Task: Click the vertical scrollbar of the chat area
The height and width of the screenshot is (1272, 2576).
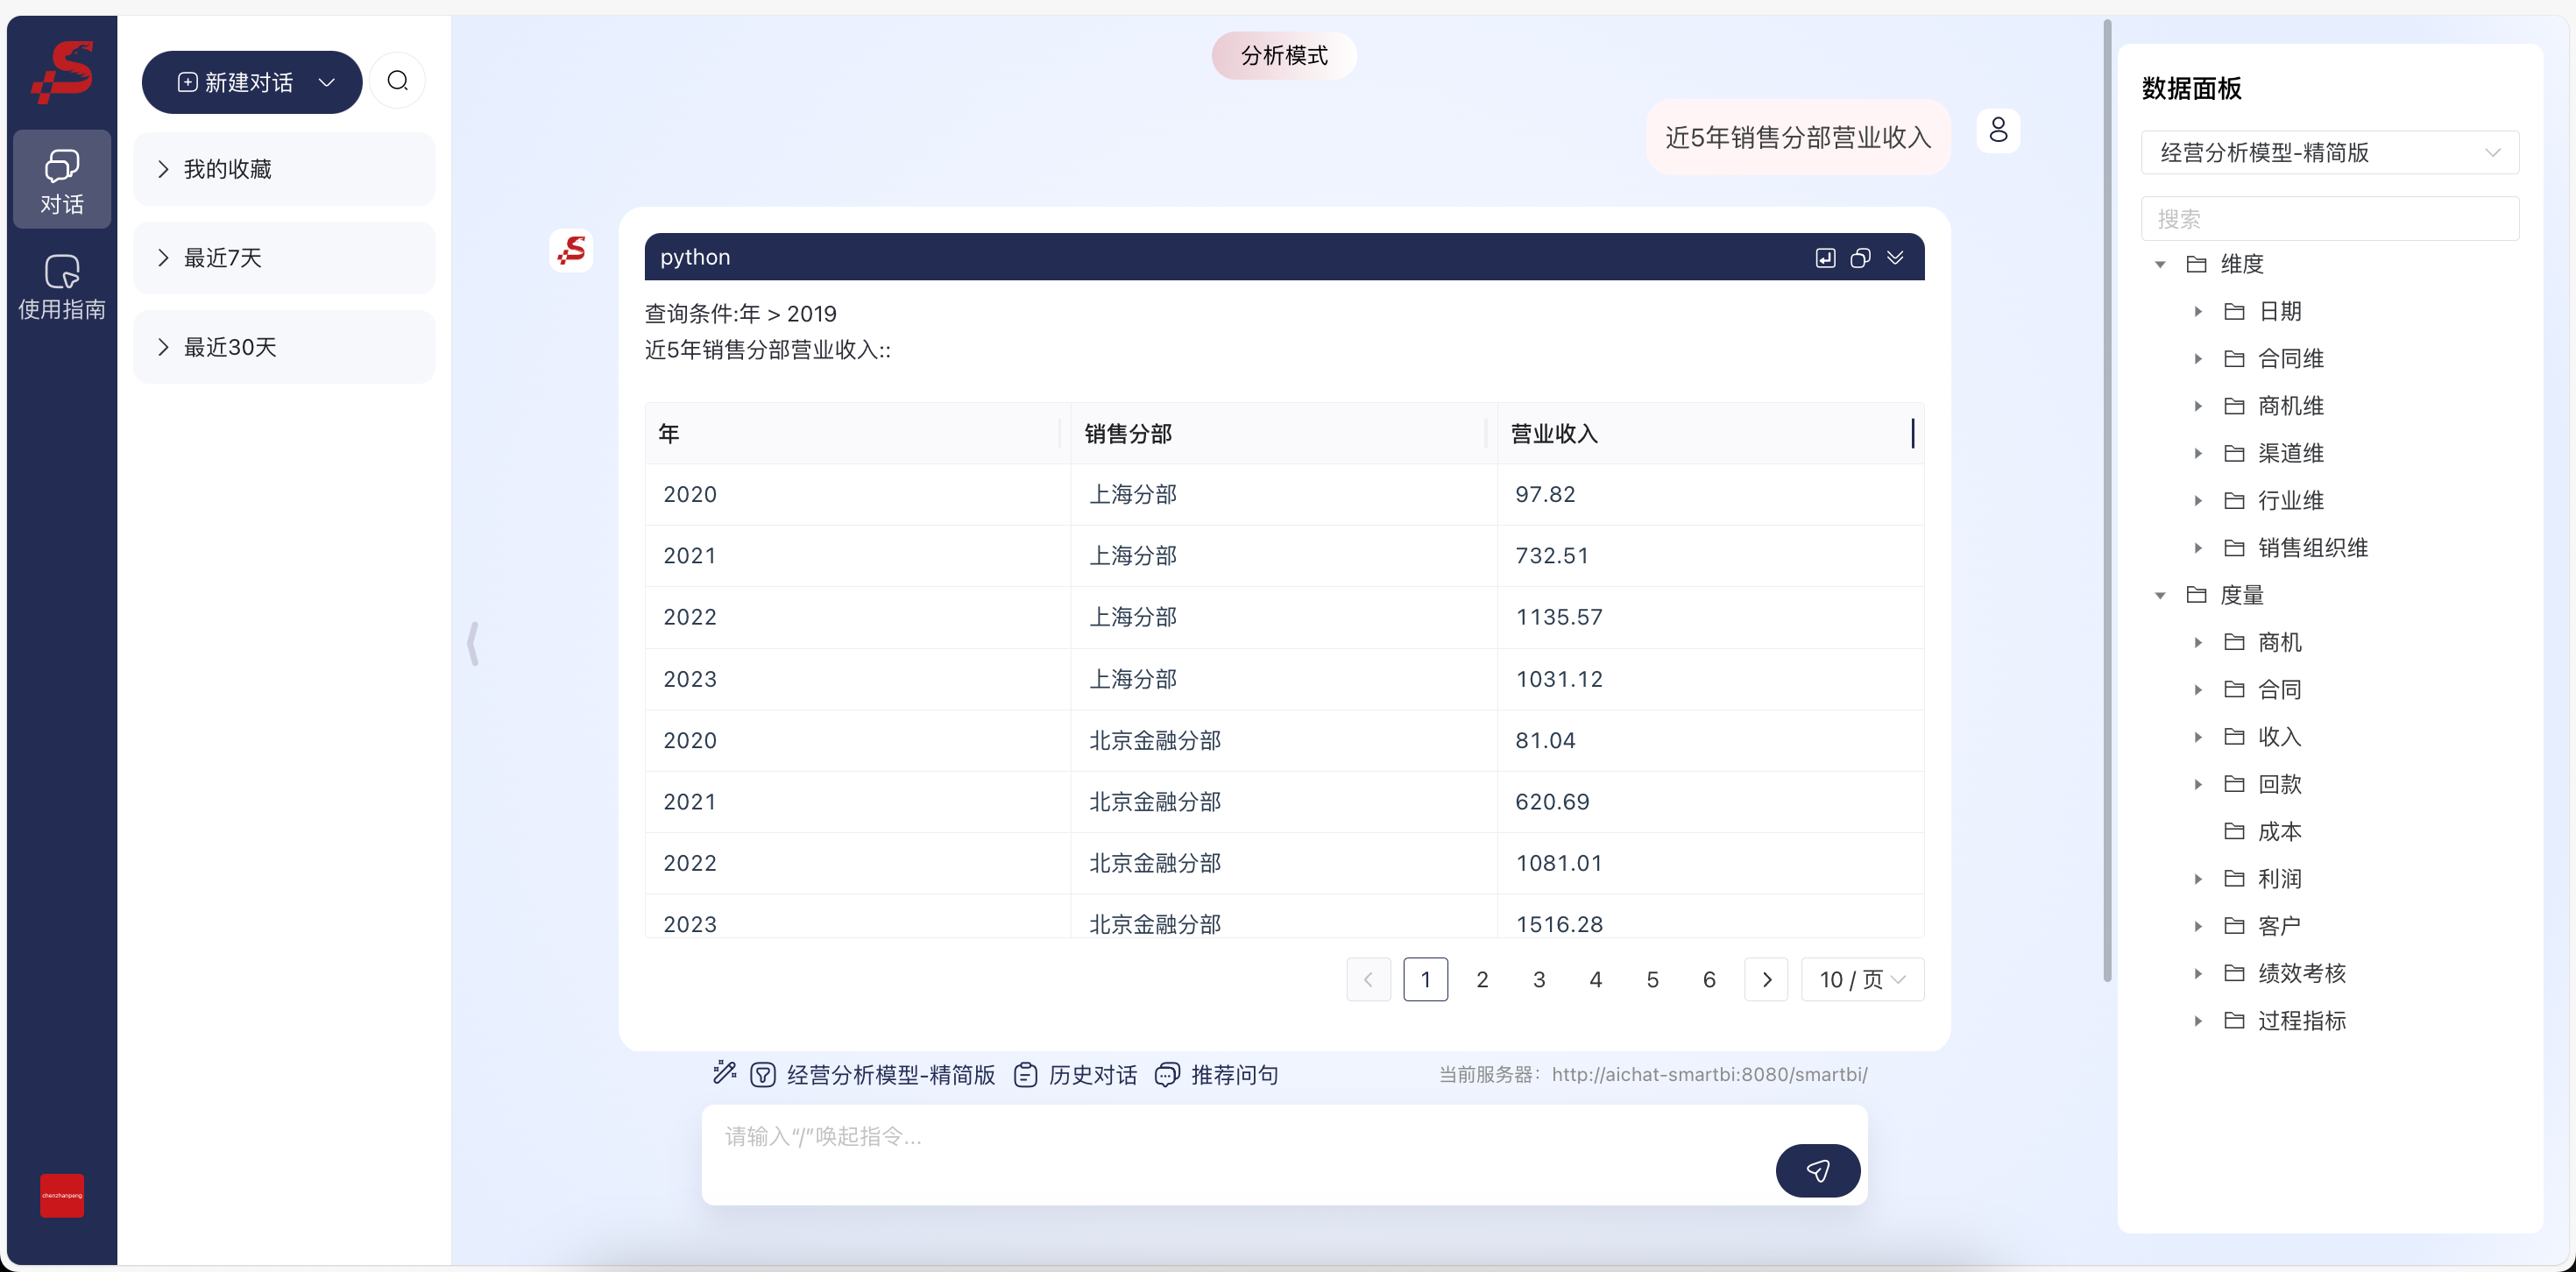Action: (2107, 500)
